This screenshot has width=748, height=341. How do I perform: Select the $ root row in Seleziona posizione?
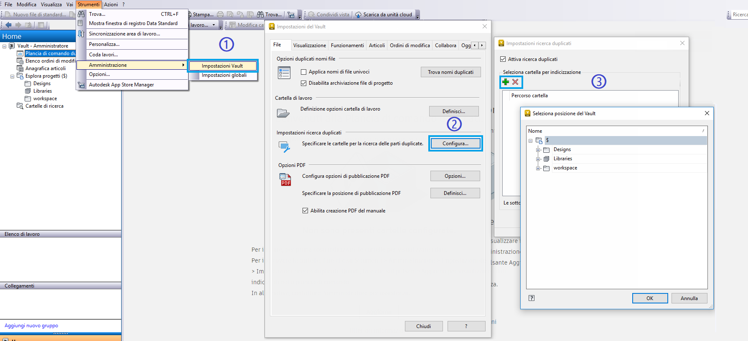click(x=626, y=140)
